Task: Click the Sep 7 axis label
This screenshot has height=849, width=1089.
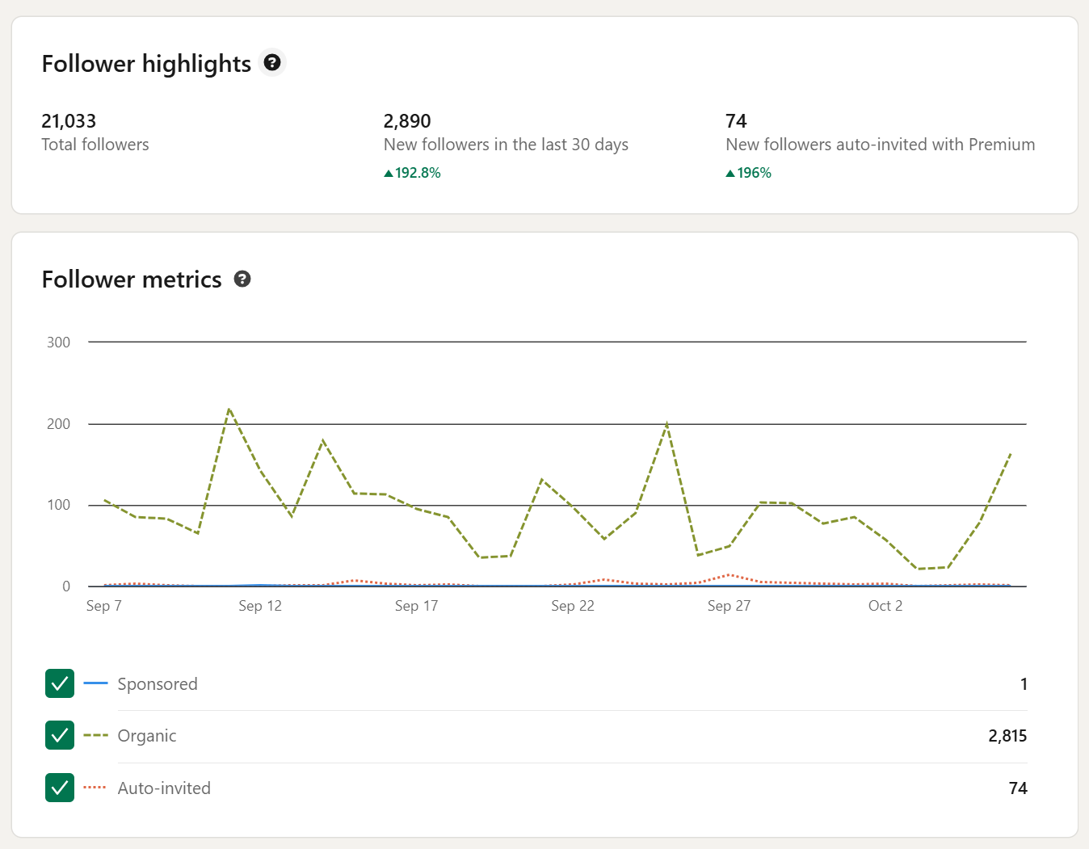Action: [104, 606]
